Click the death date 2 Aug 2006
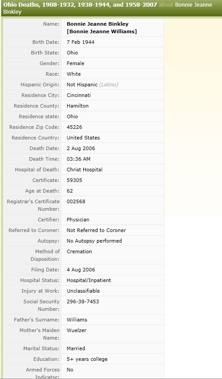 (81, 148)
